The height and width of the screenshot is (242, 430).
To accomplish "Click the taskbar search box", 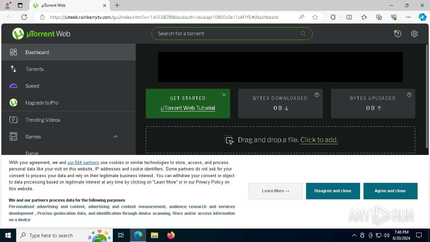I will click(64, 235).
